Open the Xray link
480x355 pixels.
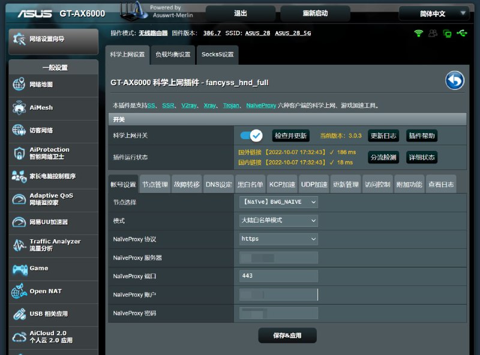(209, 106)
